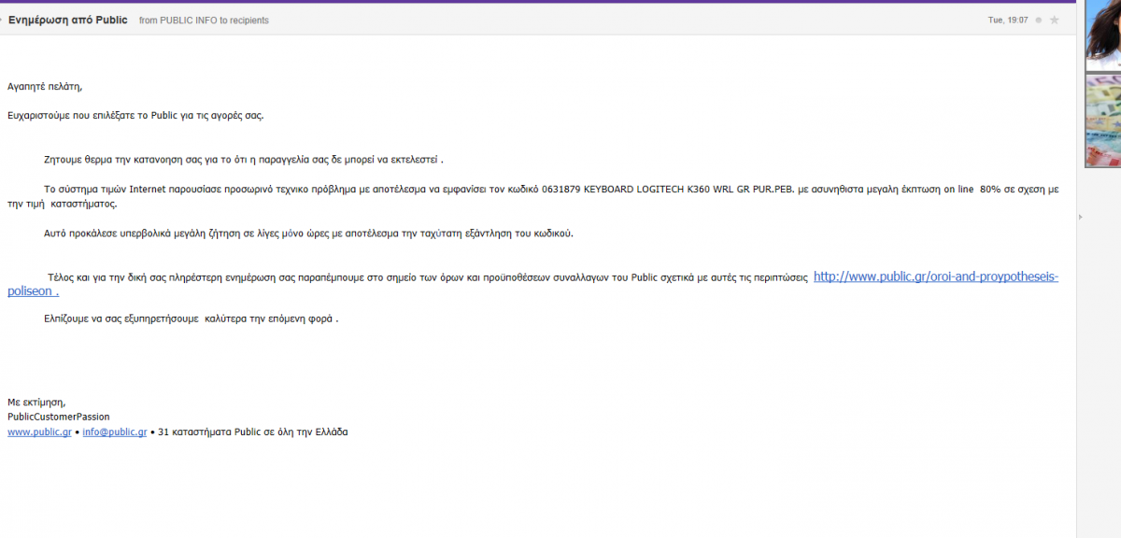Collapse the right ad sidebar with small arrow
This screenshot has height=538, width=1121.
pos(1080,217)
